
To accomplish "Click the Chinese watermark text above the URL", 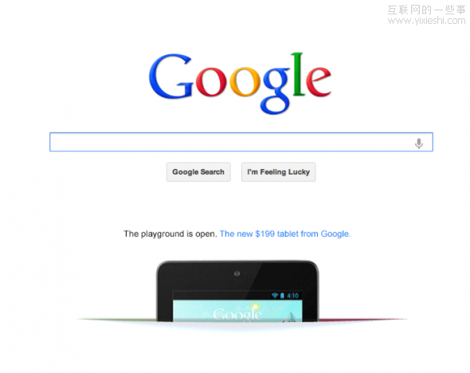I will (426, 10).
